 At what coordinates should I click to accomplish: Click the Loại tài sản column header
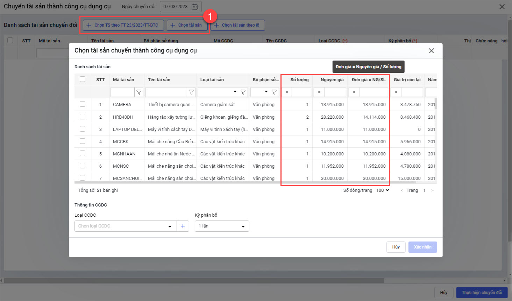[x=212, y=80]
